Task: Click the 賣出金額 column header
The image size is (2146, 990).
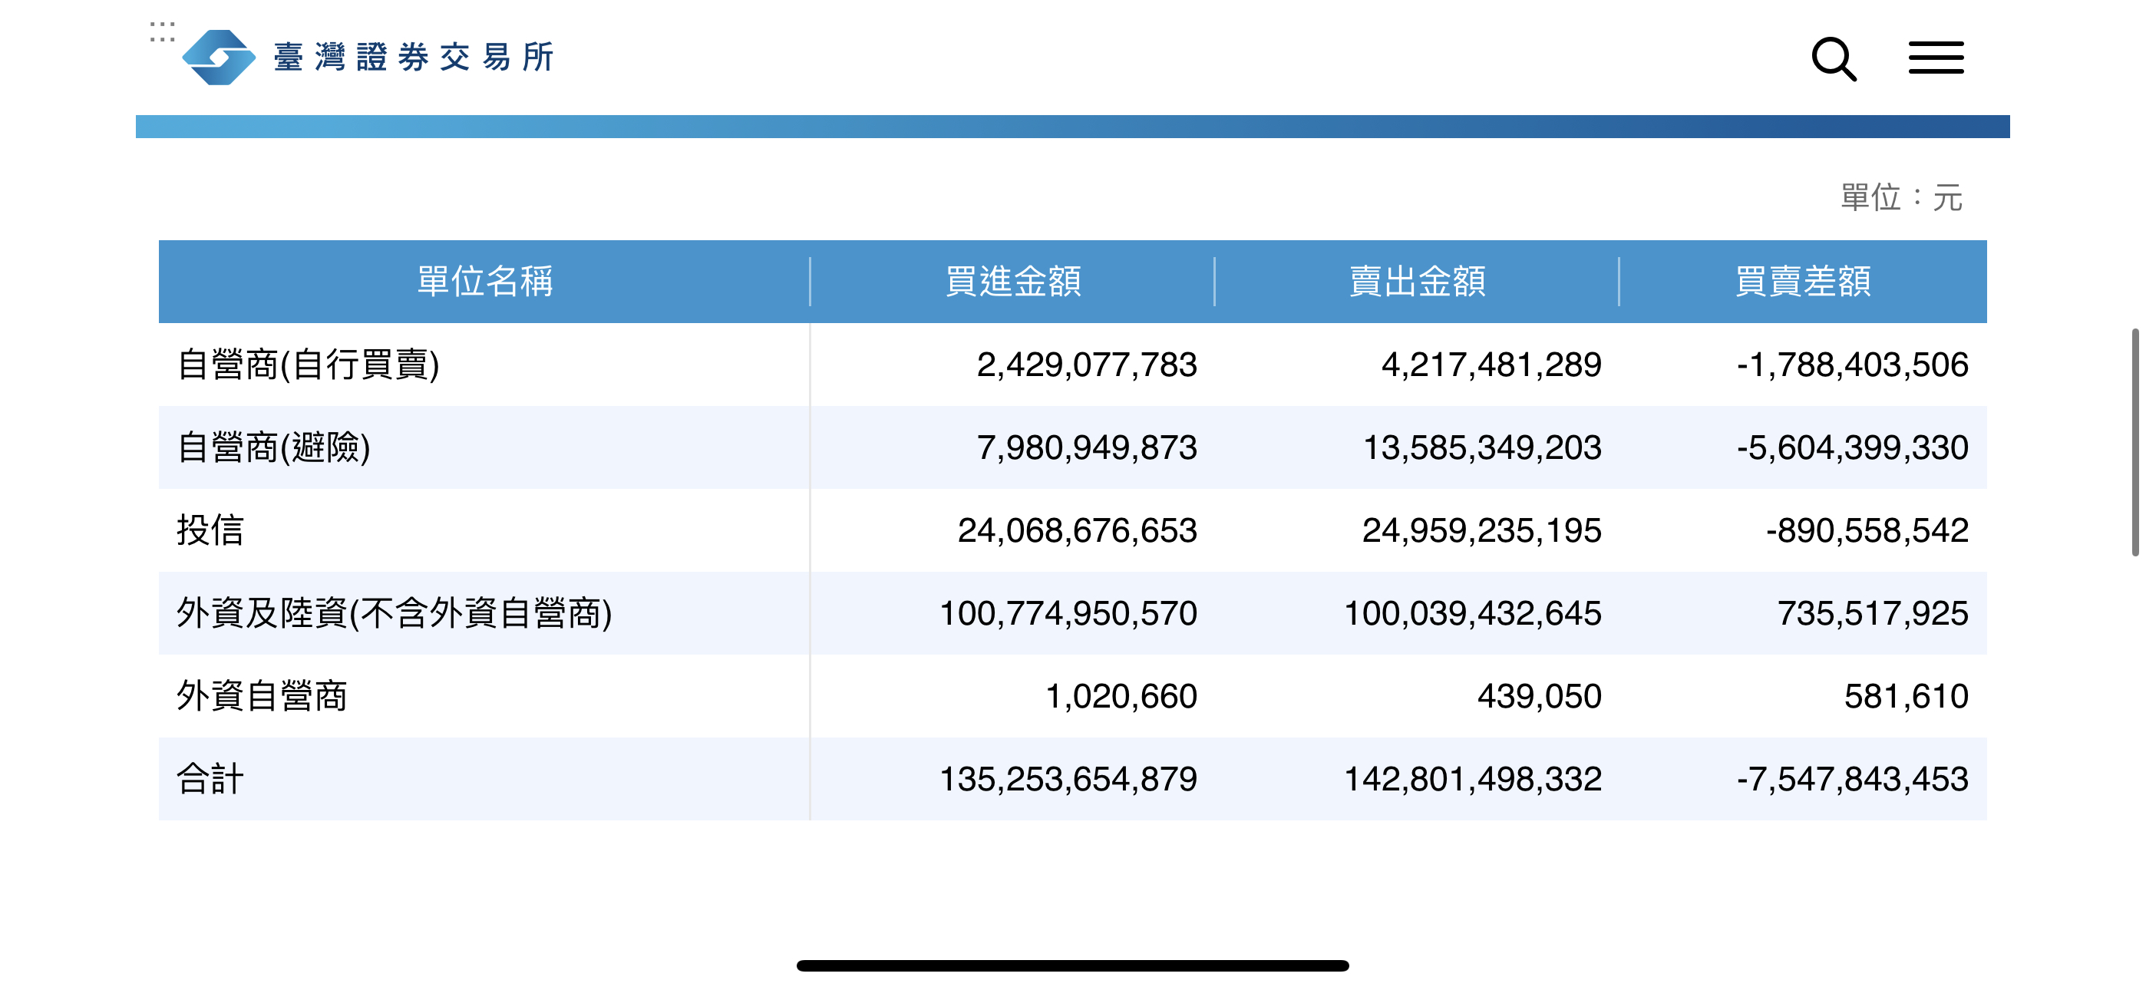Action: click(x=1417, y=282)
